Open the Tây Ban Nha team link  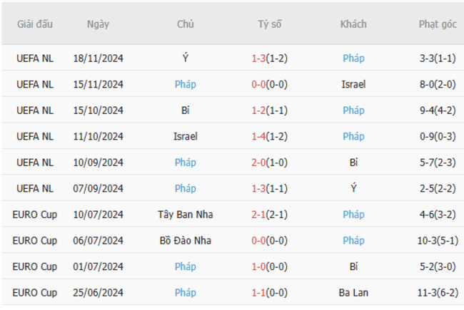pos(185,215)
